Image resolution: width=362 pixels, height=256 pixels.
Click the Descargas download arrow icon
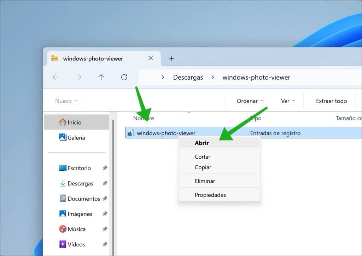tap(63, 183)
